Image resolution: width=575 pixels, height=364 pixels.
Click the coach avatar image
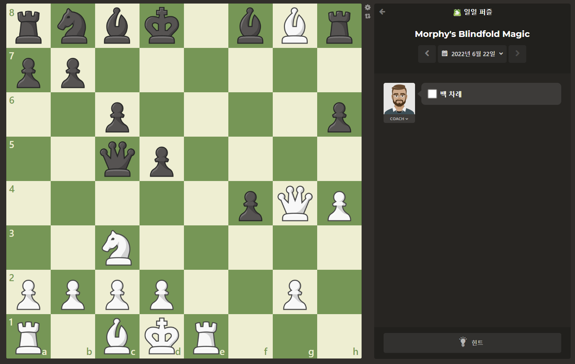click(399, 99)
